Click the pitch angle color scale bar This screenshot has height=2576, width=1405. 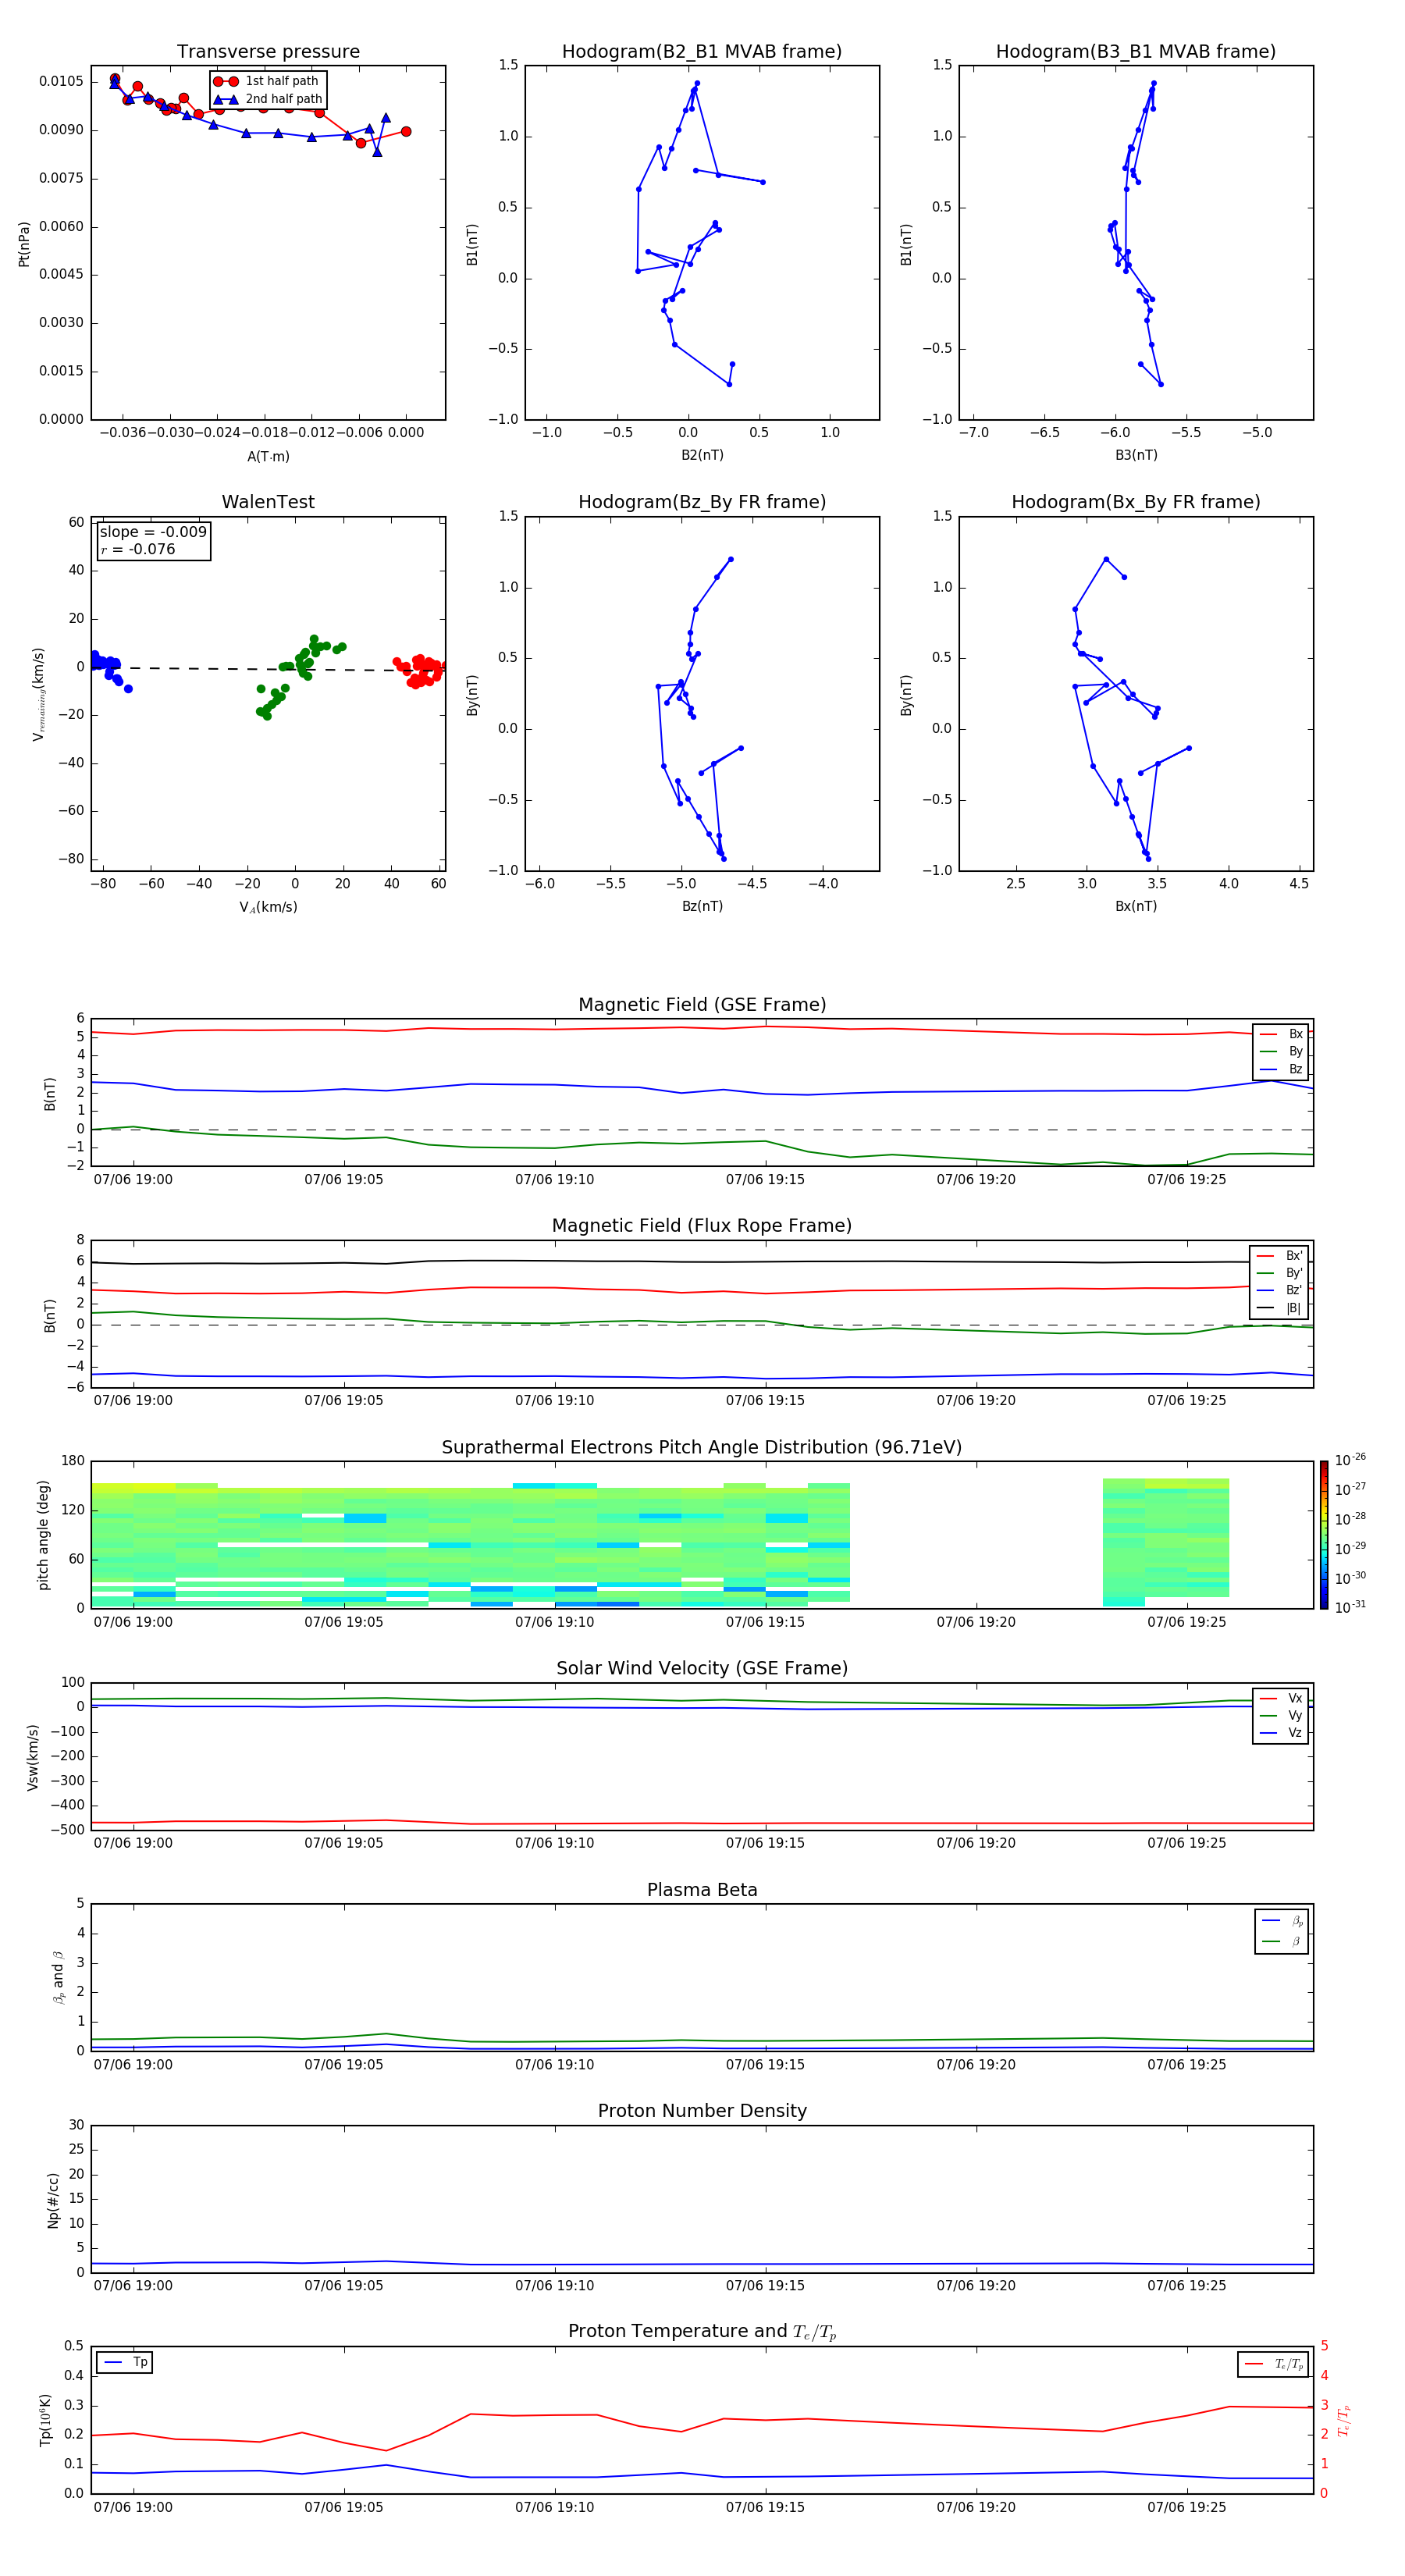1324,1535
